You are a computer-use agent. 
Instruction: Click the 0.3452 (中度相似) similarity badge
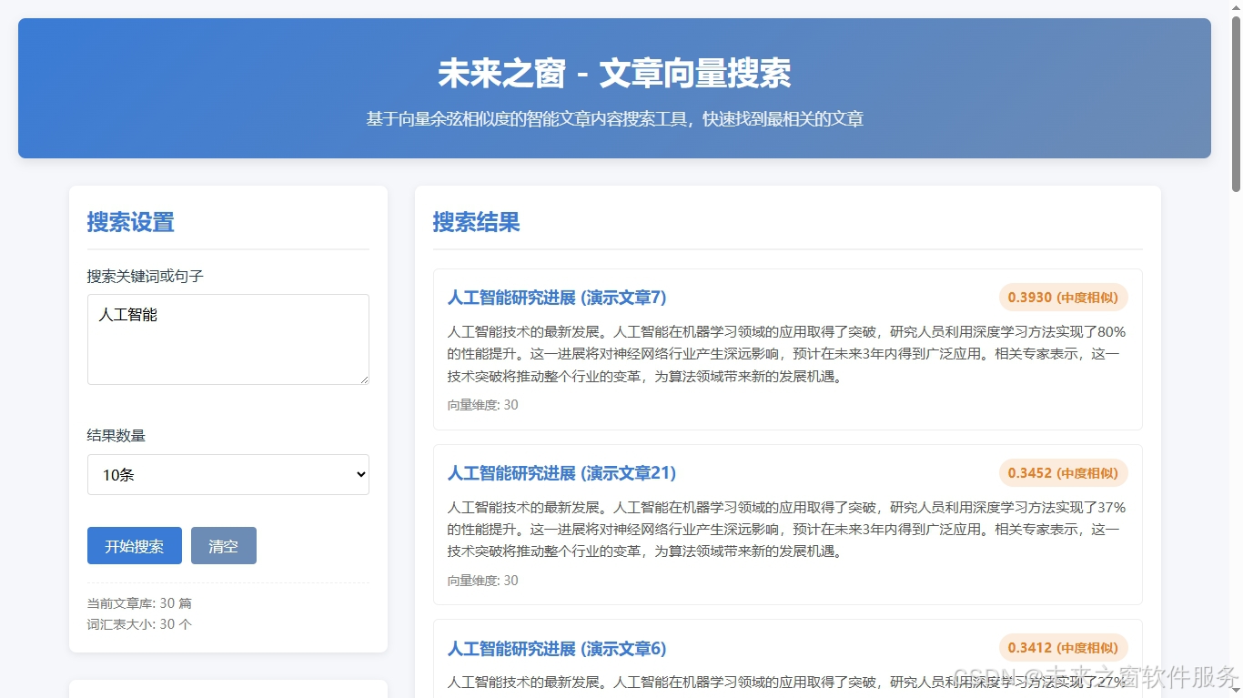coord(1063,473)
